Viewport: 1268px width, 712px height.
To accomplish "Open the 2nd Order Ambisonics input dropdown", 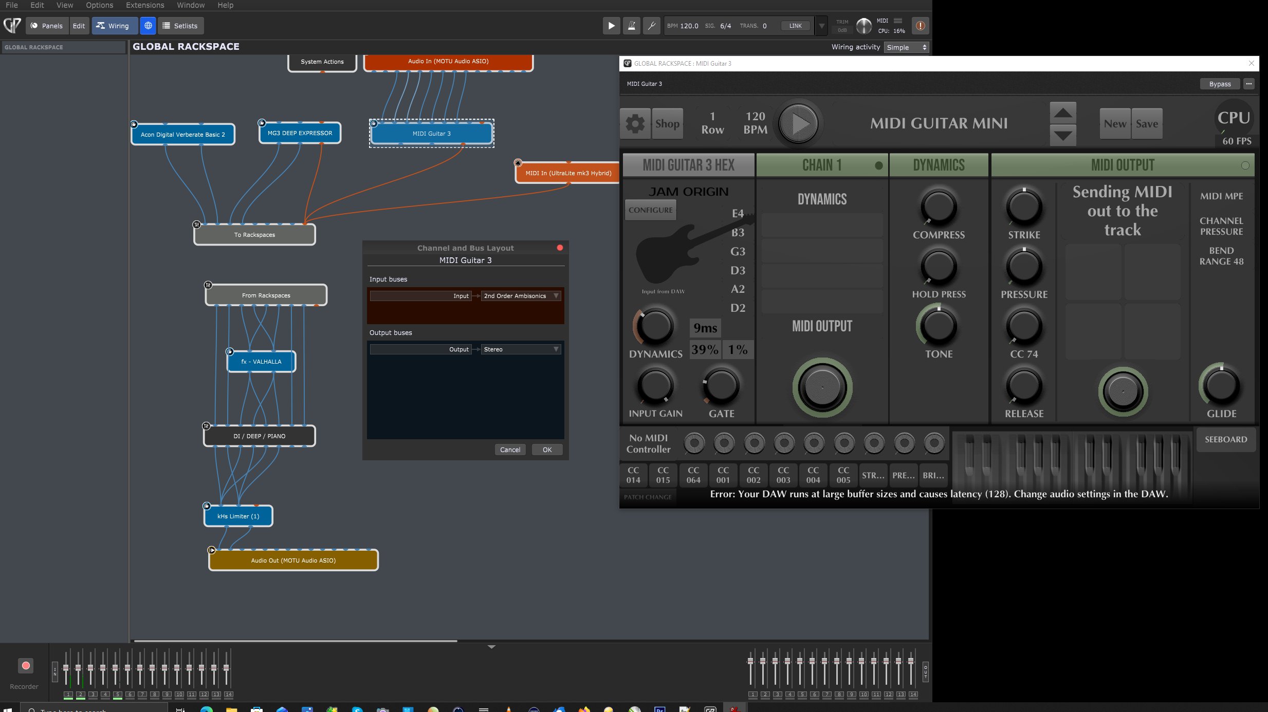I will tap(521, 296).
